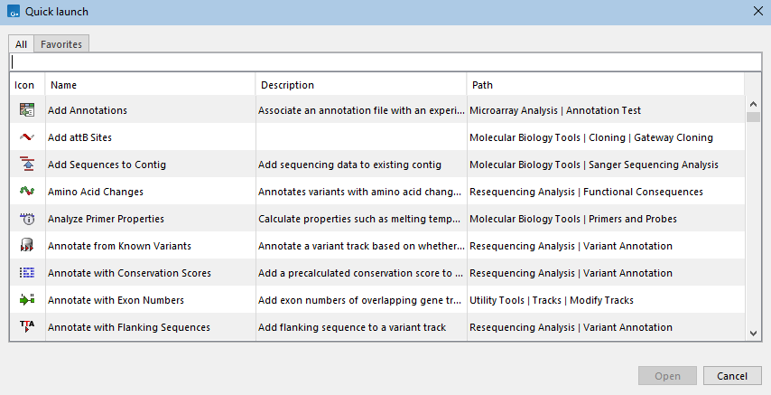Viewport: 771px width, 395px height.
Task: Click the Analyze Primer Properties icon
Action: 26,219
